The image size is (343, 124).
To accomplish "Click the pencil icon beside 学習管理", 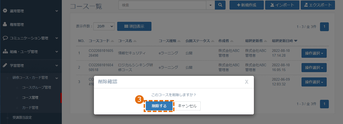I will point(5,65).
